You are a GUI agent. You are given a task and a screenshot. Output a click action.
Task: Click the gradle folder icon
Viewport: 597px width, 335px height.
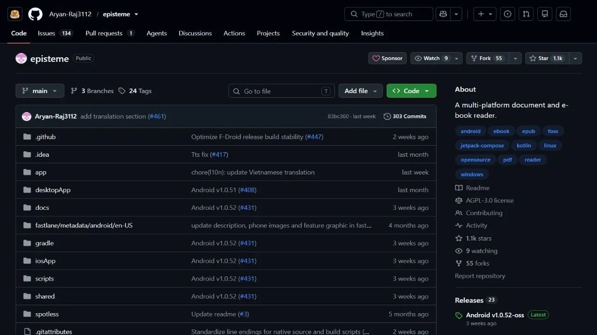tap(27, 243)
